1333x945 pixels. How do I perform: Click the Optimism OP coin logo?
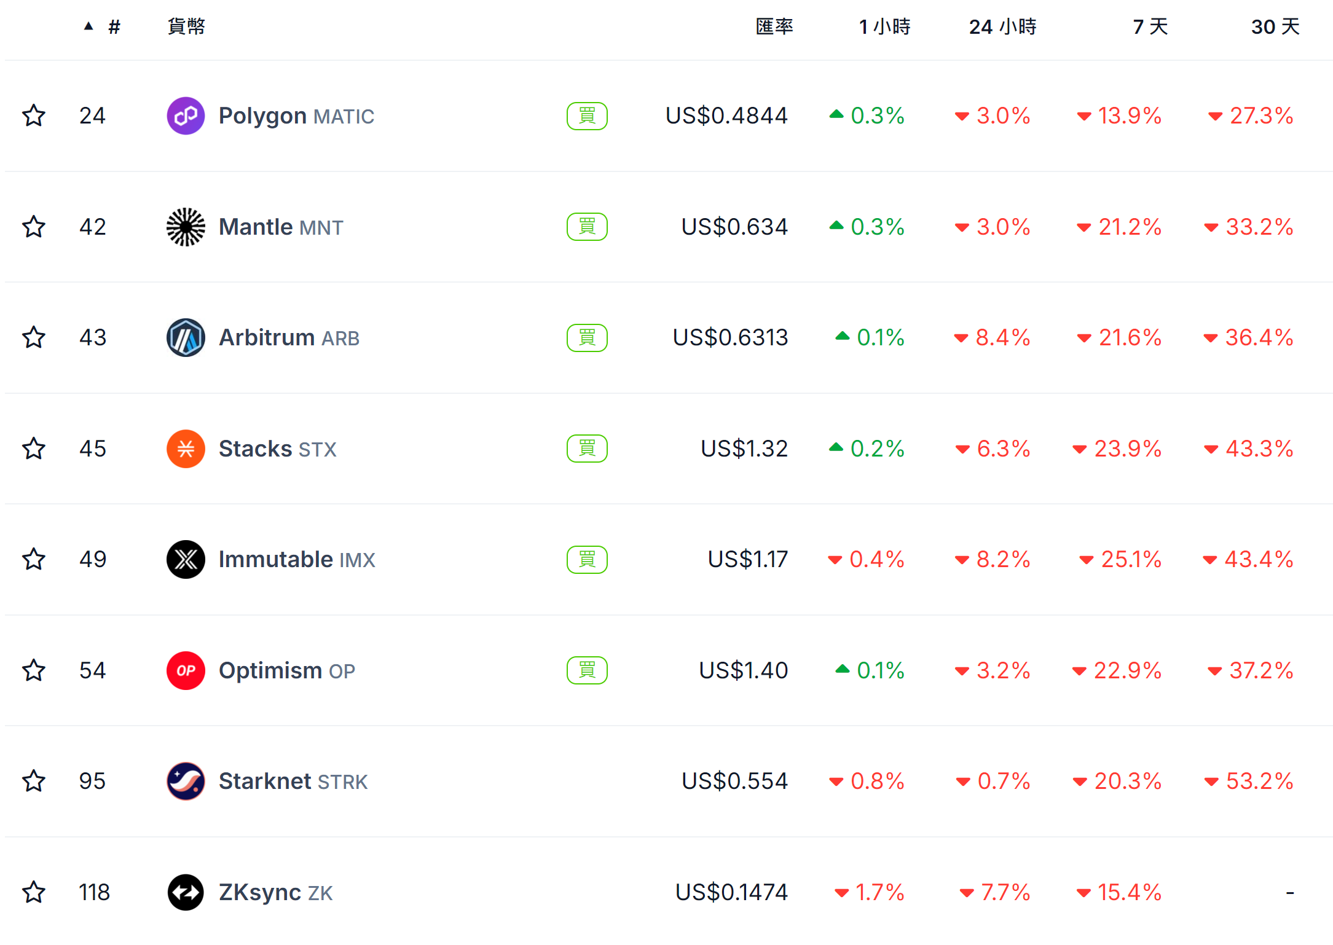186,670
